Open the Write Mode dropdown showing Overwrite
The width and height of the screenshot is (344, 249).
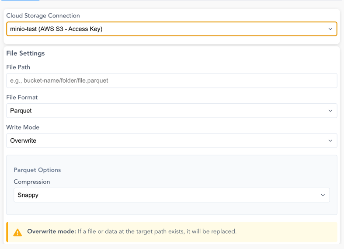(171, 140)
